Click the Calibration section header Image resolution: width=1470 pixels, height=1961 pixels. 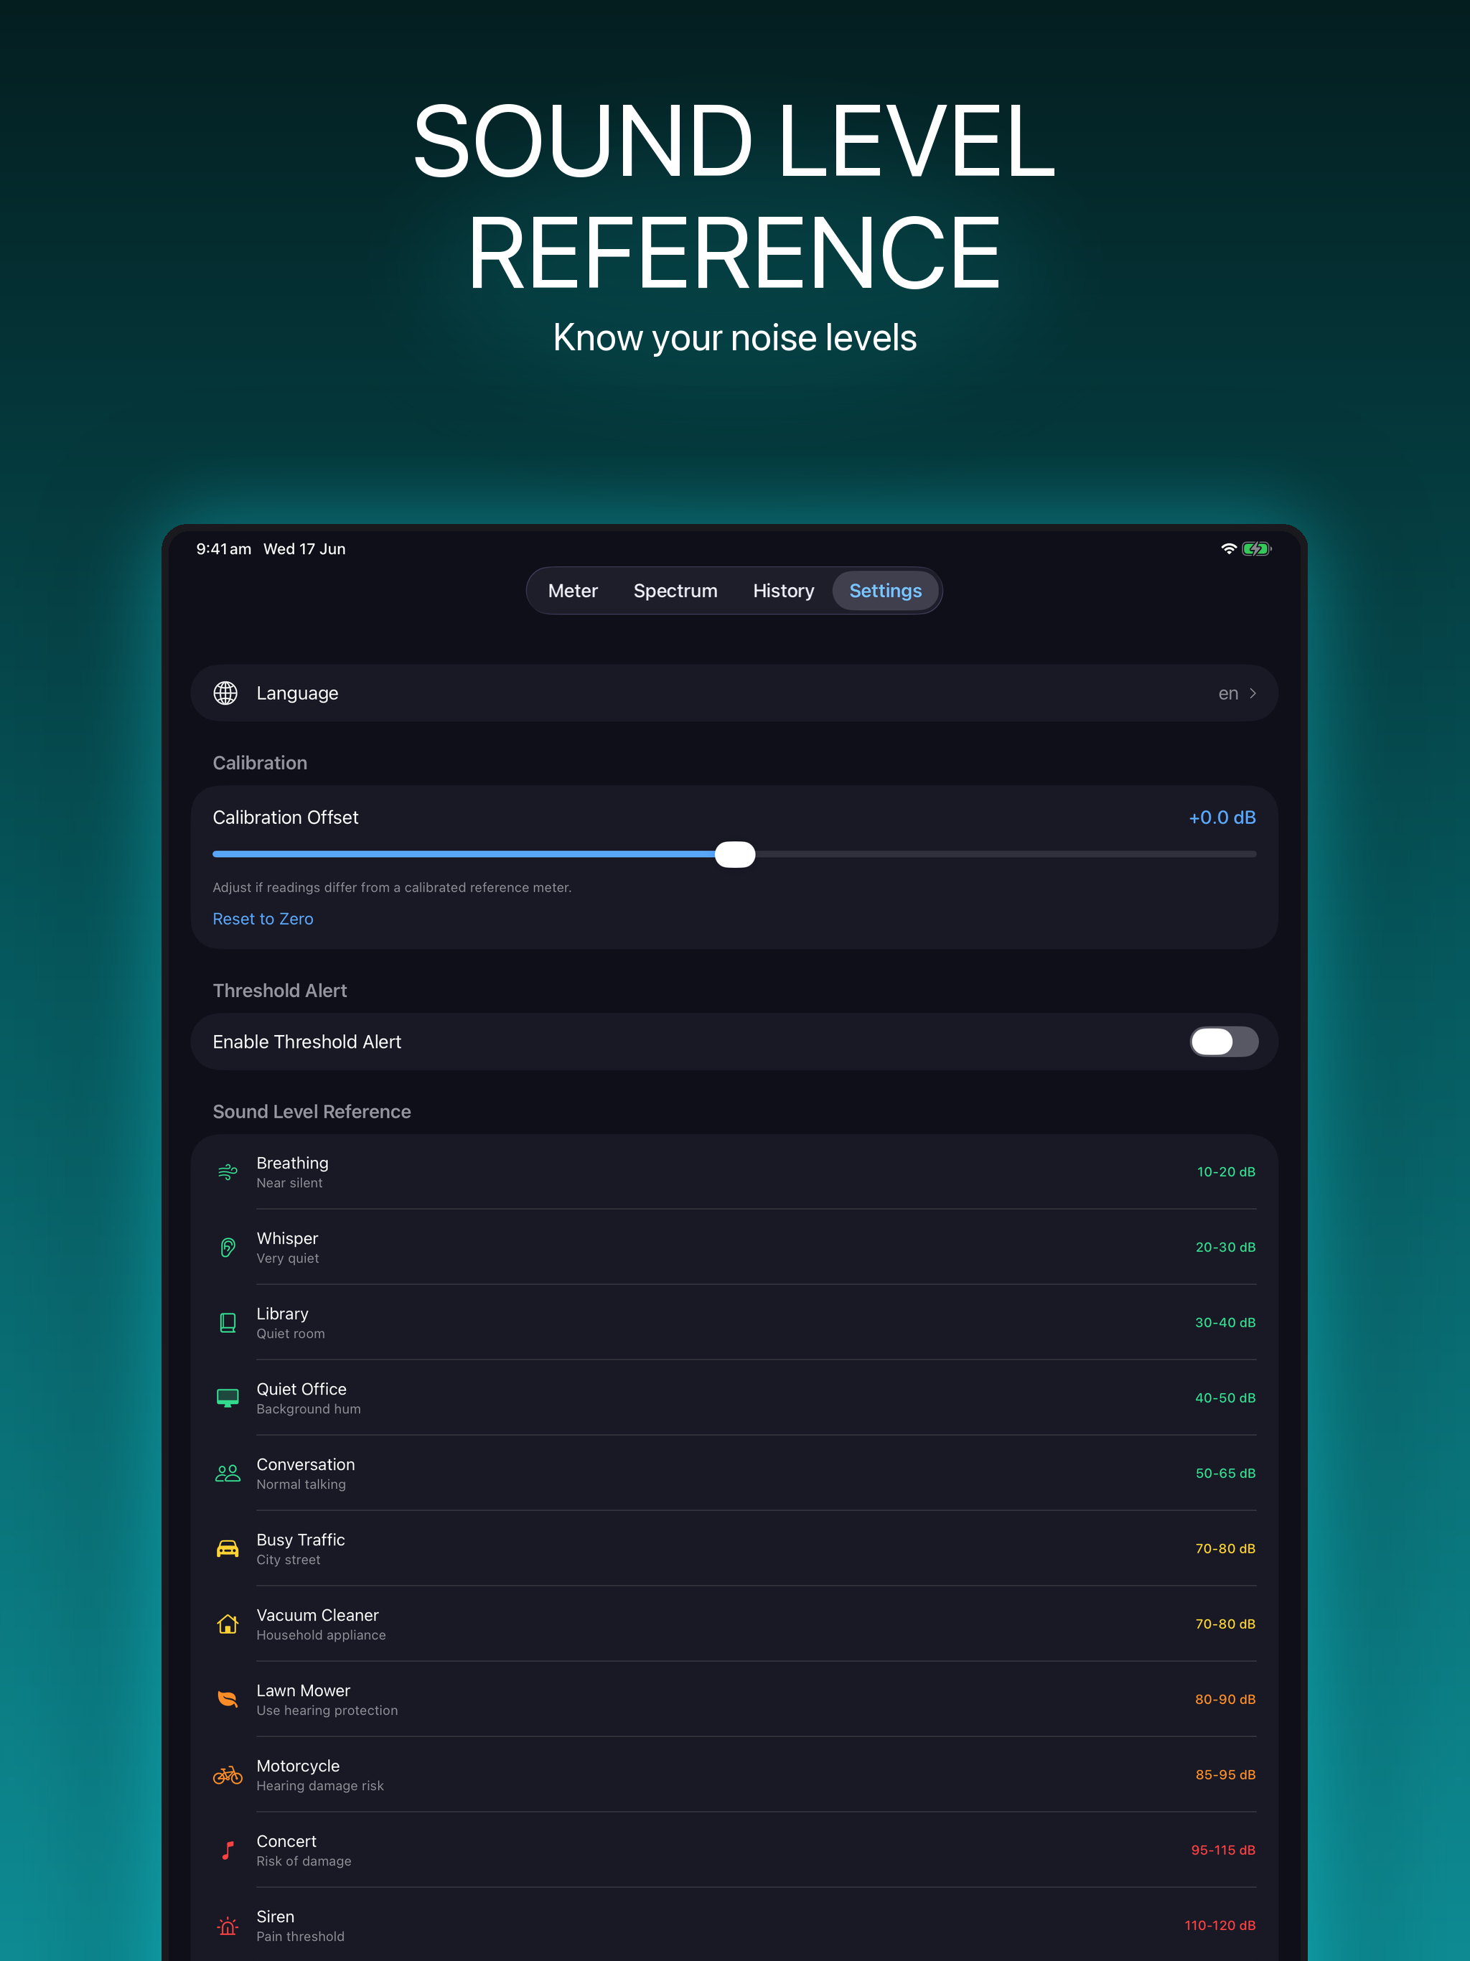pos(260,763)
